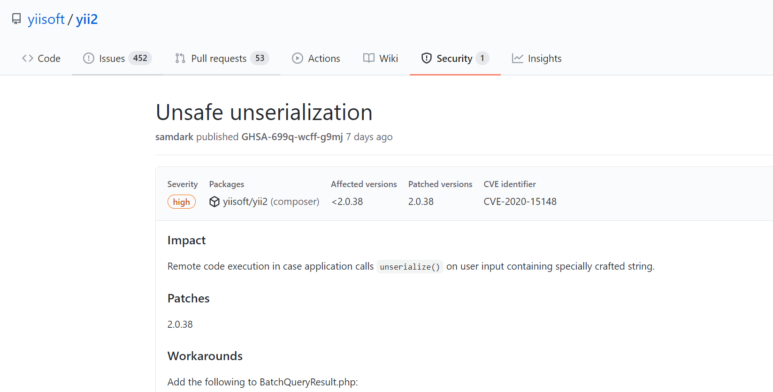Image resolution: width=773 pixels, height=392 pixels.
Task: Click the Issues circle-exclamation icon
Action: tap(89, 58)
